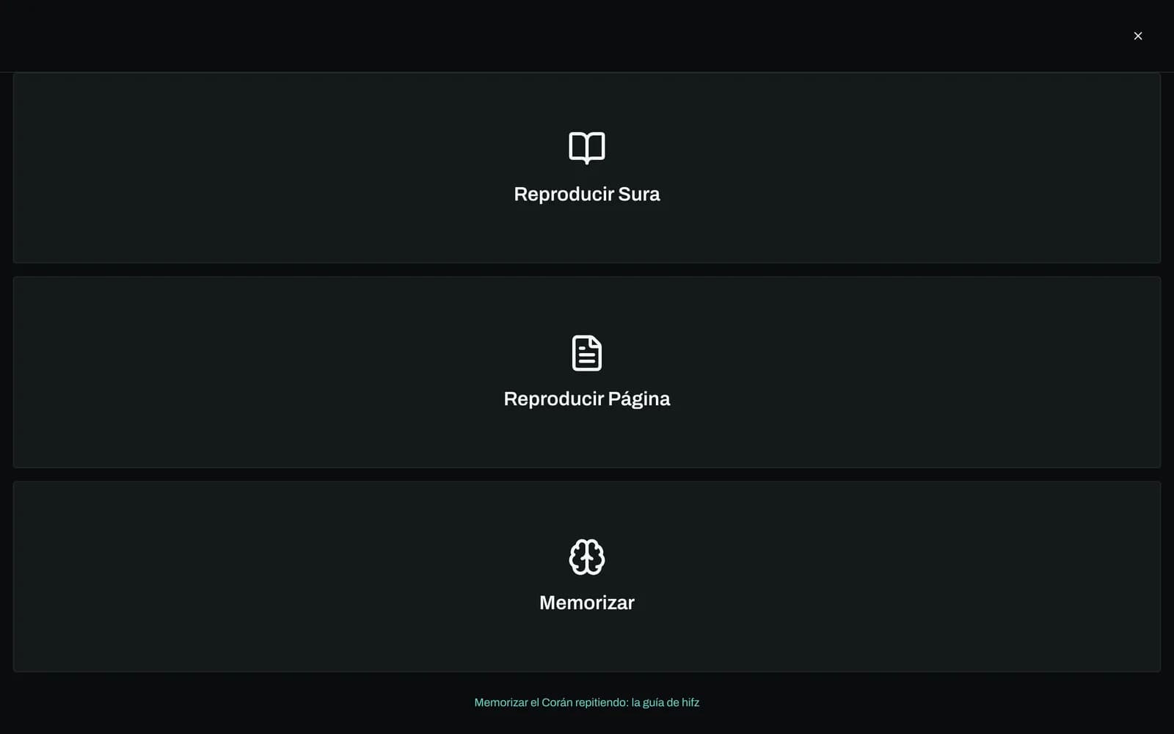Close the dialog with the X button
This screenshot has width=1174, height=734.
(x=1138, y=36)
